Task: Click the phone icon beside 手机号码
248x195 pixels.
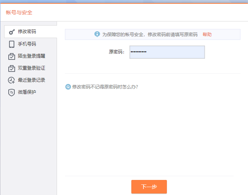Action: 12,44
